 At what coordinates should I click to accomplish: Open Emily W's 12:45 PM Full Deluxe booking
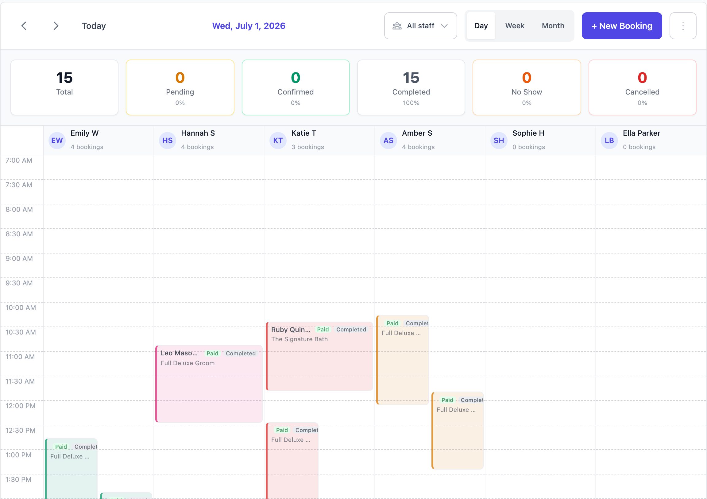71,469
